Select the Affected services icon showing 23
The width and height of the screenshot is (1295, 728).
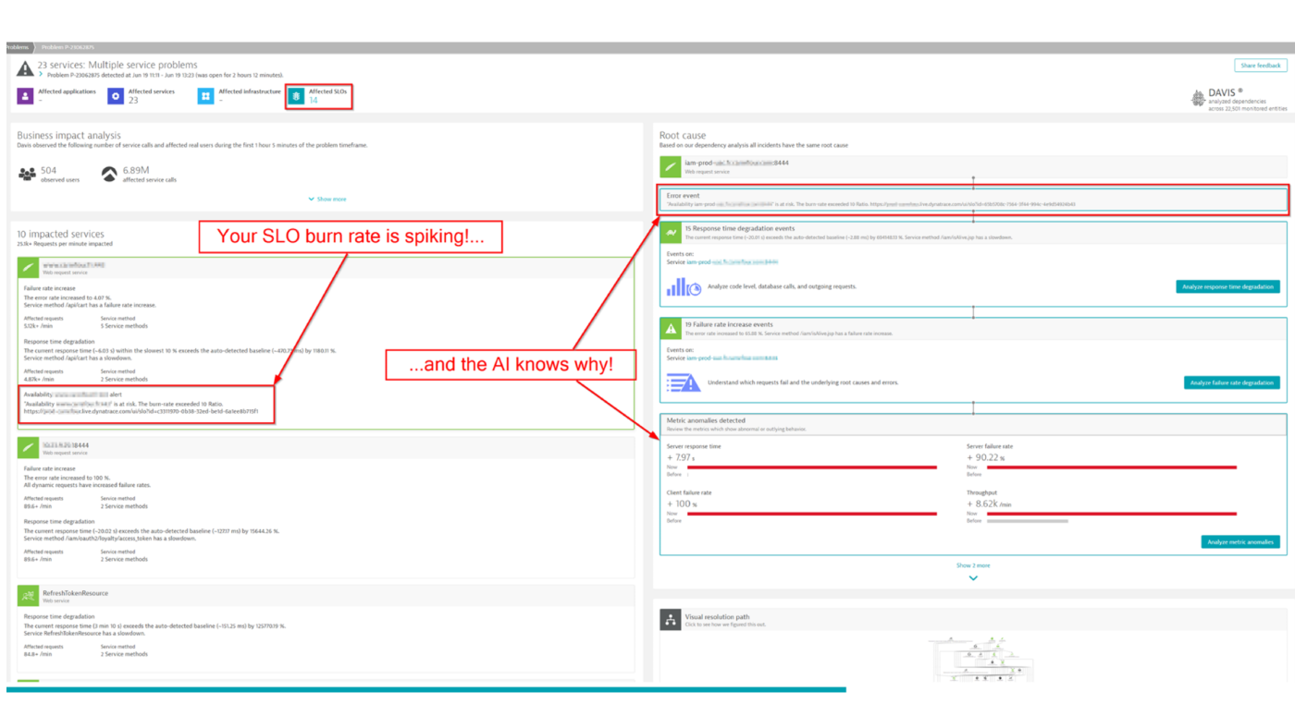pos(115,94)
